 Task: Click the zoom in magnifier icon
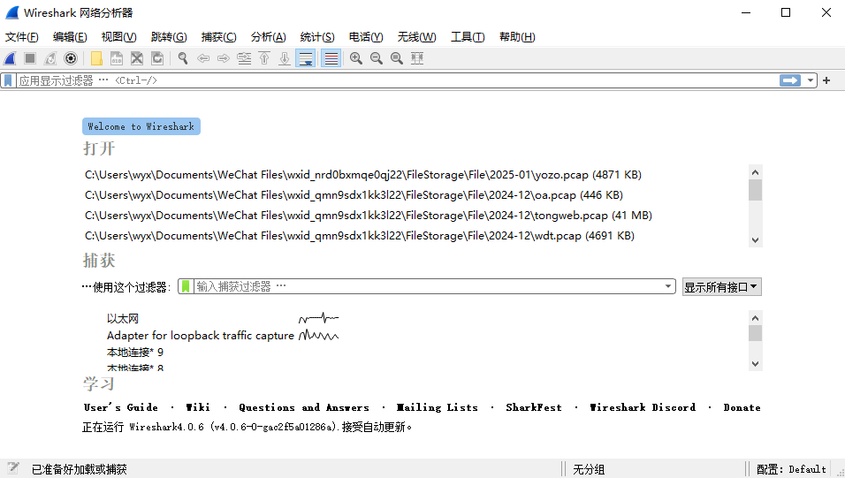click(355, 58)
